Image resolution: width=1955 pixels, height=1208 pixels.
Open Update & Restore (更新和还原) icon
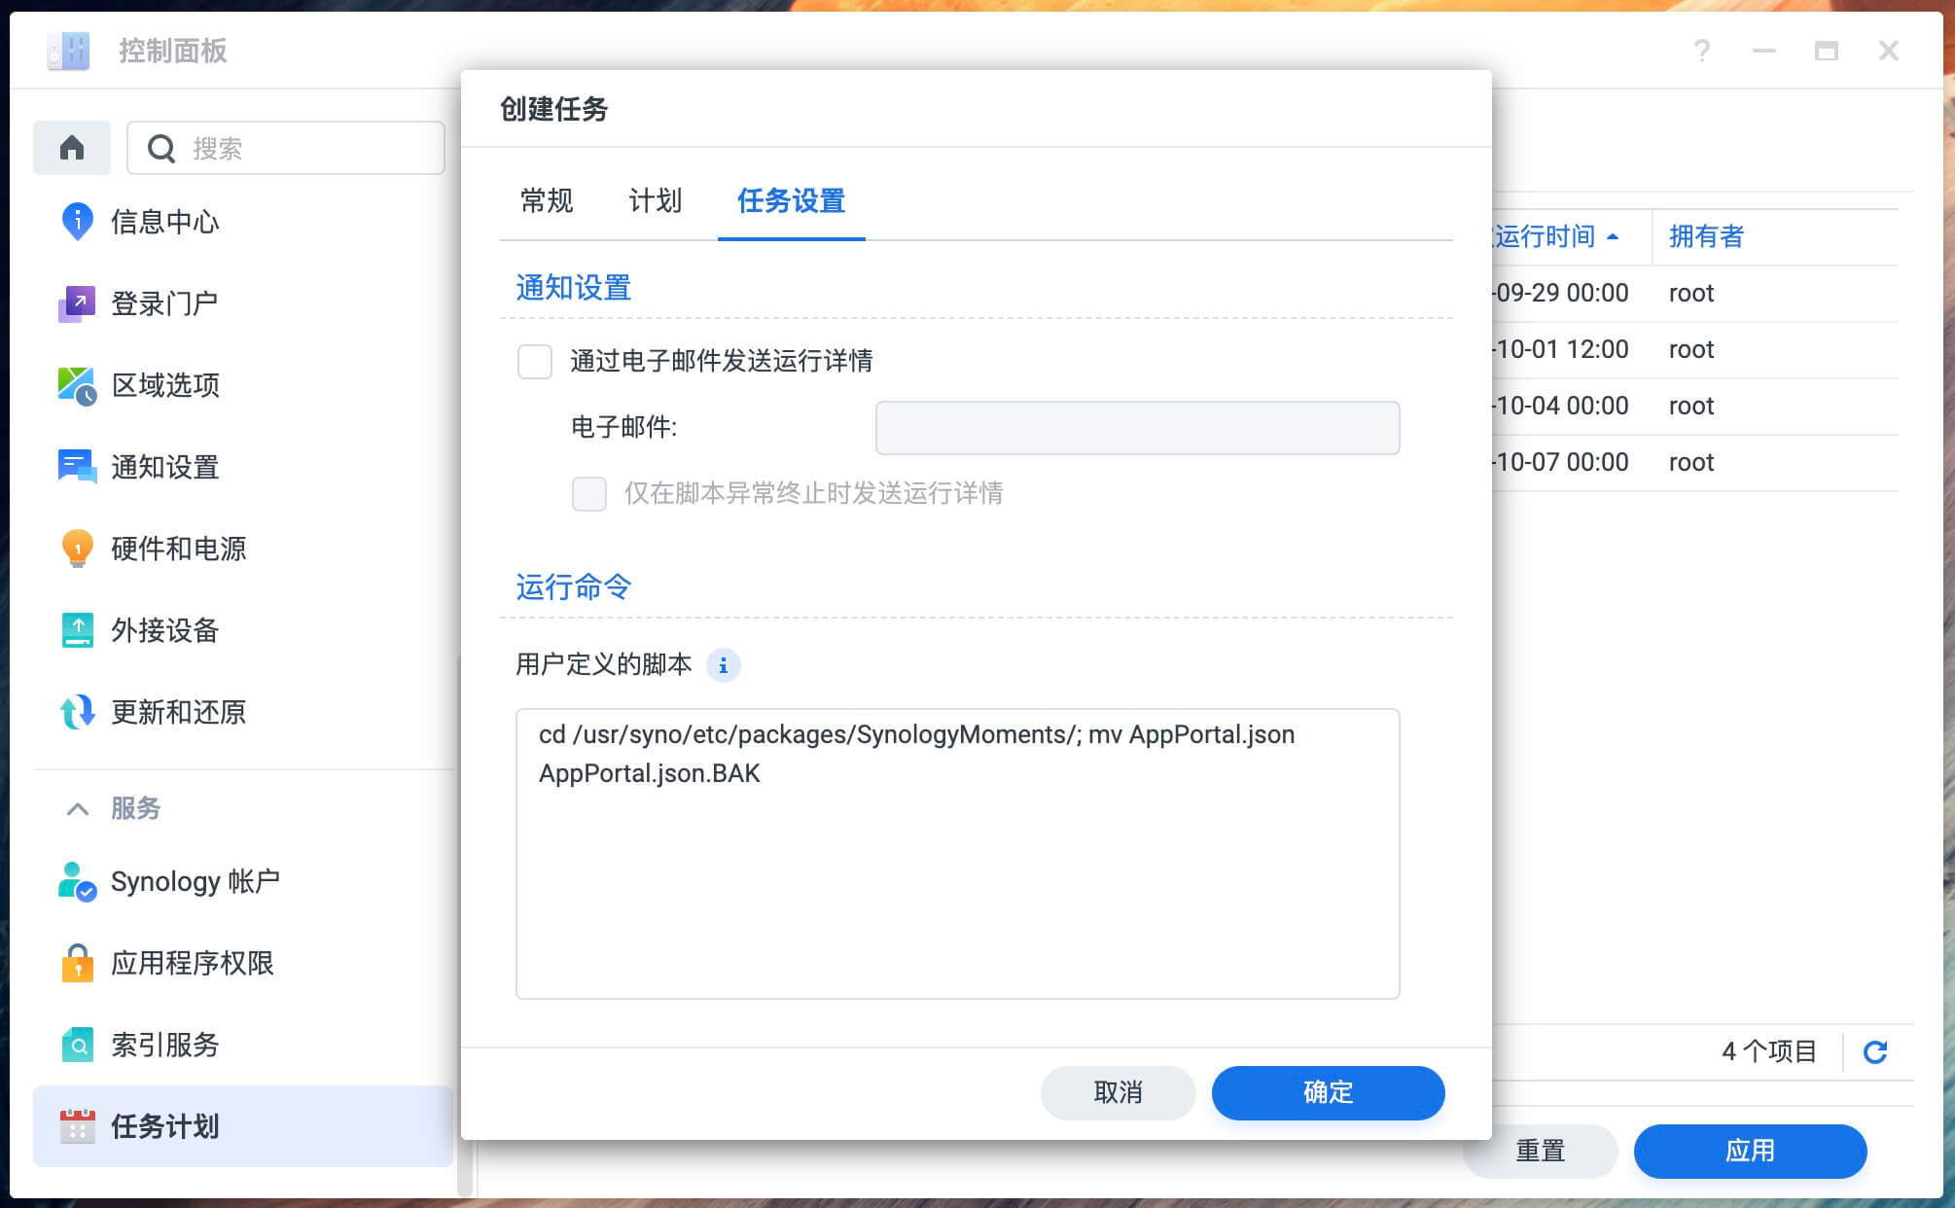(x=77, y=712)
